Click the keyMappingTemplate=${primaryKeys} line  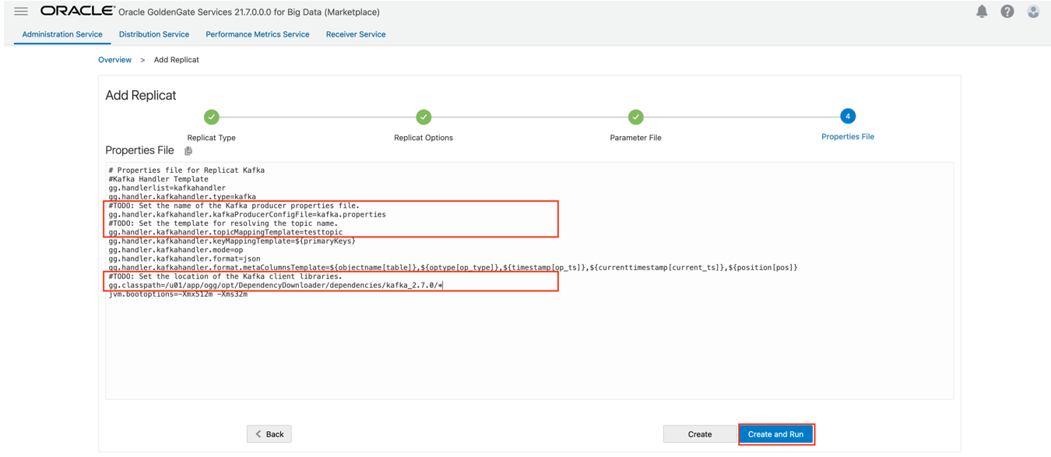pos(232,241)
